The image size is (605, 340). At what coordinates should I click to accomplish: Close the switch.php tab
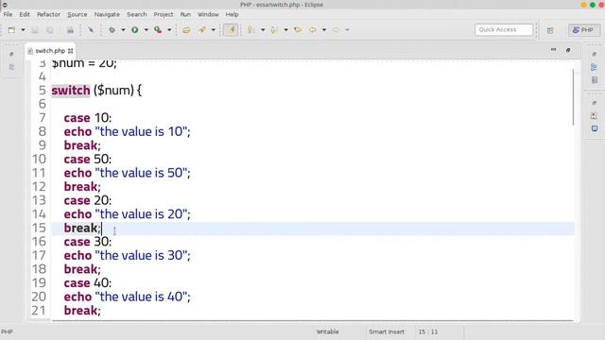tap(71, 51)
